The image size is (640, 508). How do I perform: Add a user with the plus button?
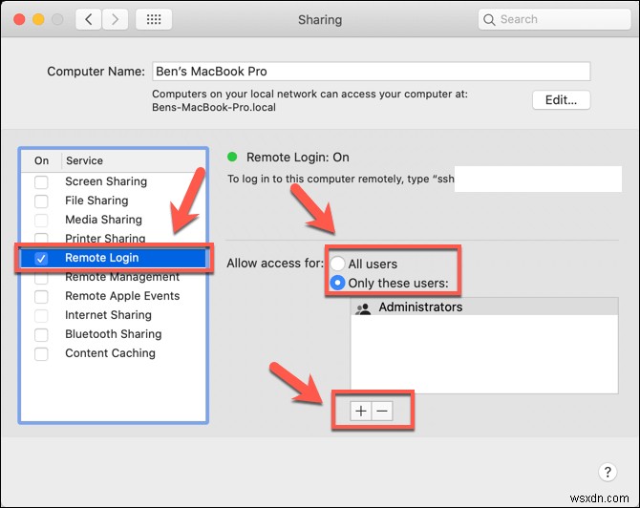(x=361, y=411)
